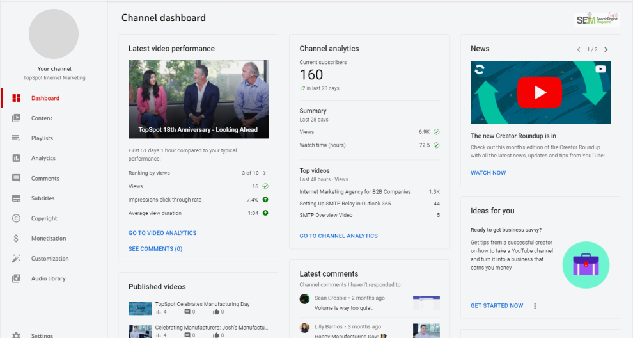633x338 pixels.
Task: Click GO TO VIDEO ANALYTICS link
Action: (162, 233)
